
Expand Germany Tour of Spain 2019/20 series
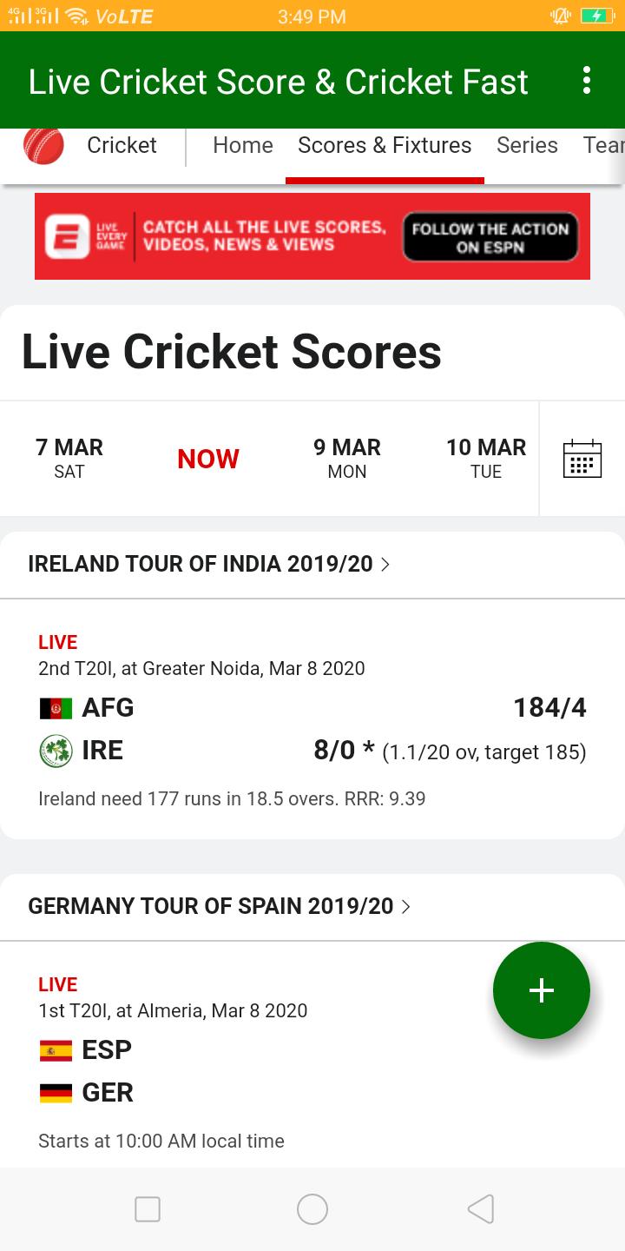pyautogui.click(x=312, y=906)
